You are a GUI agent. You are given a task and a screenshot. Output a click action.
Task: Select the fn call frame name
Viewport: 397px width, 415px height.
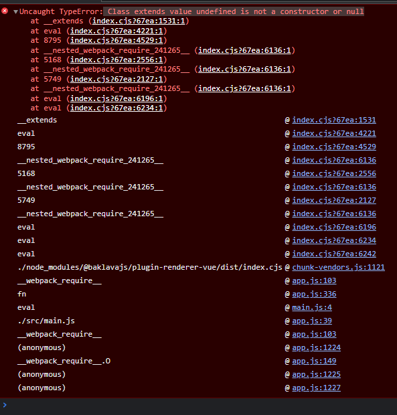(21, 294)
